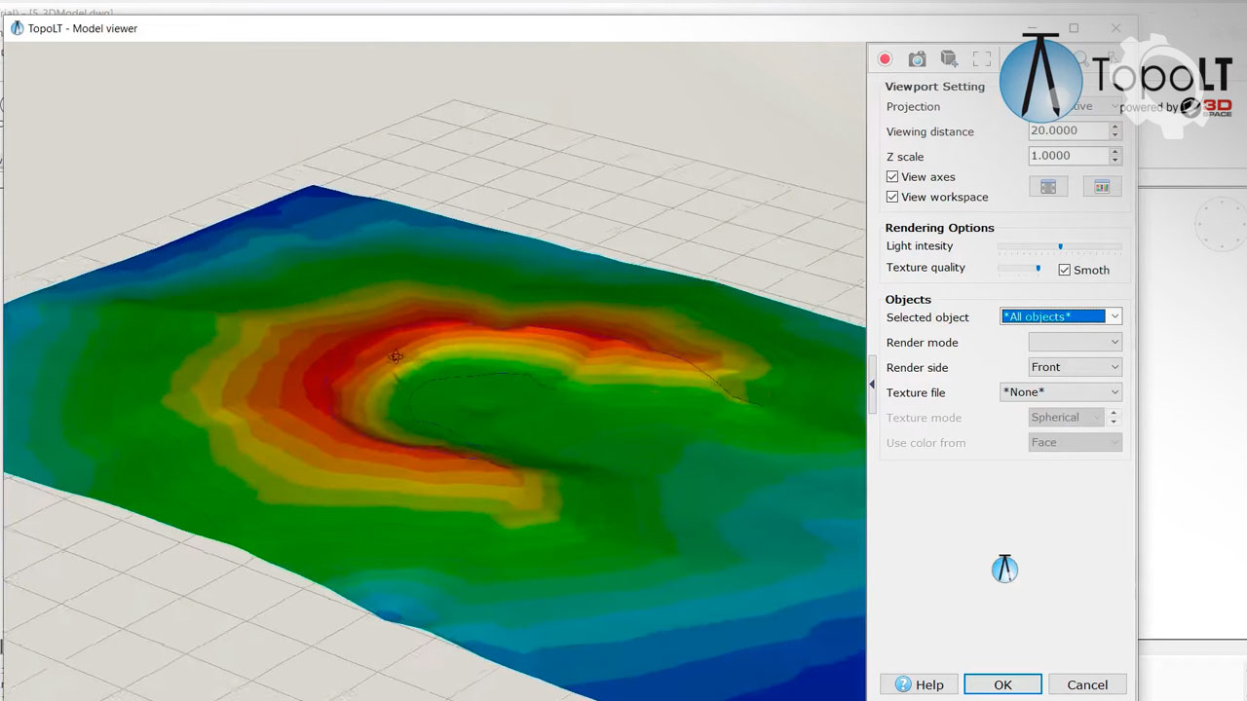The width and height of the screenshot is (1247, 701).
Task: Collapse the side panel with arrow handle
Action: pos(872,385)
